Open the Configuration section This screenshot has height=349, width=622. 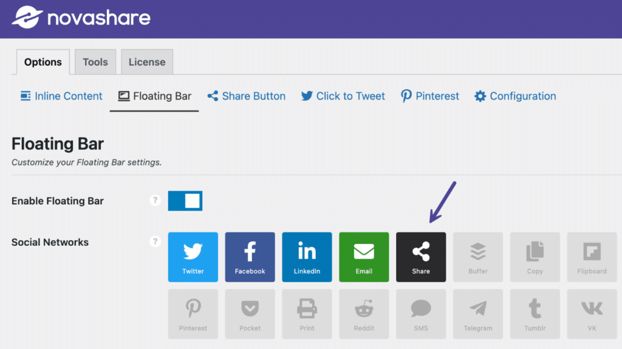click(x=515, y=96)
